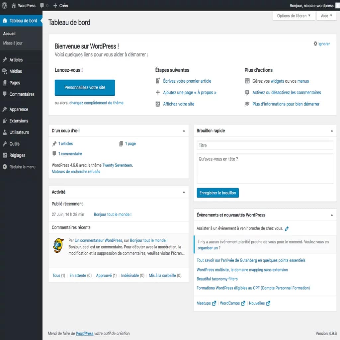
Task: Open the Pages section
Action: pyautogui.click(x=13, y=83)
